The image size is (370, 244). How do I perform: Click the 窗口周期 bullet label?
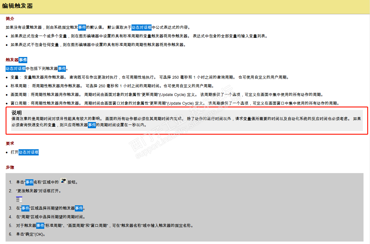pyautogui.click(x=18, y=103)
